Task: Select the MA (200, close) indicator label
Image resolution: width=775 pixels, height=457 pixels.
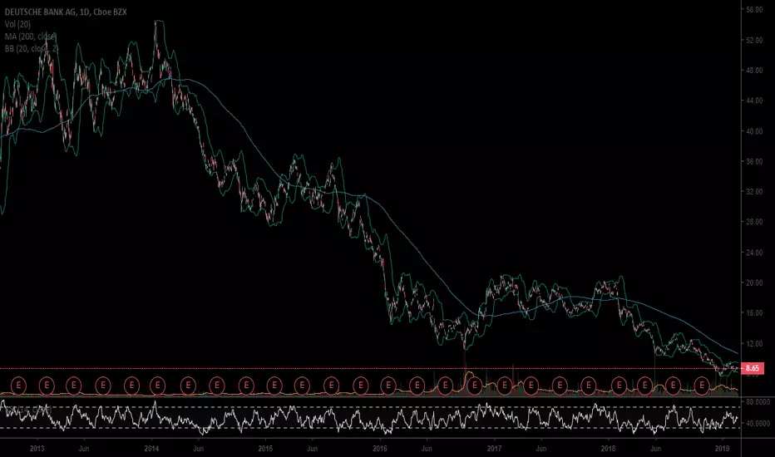Action: pyautogui.click(x=31, y=36)
